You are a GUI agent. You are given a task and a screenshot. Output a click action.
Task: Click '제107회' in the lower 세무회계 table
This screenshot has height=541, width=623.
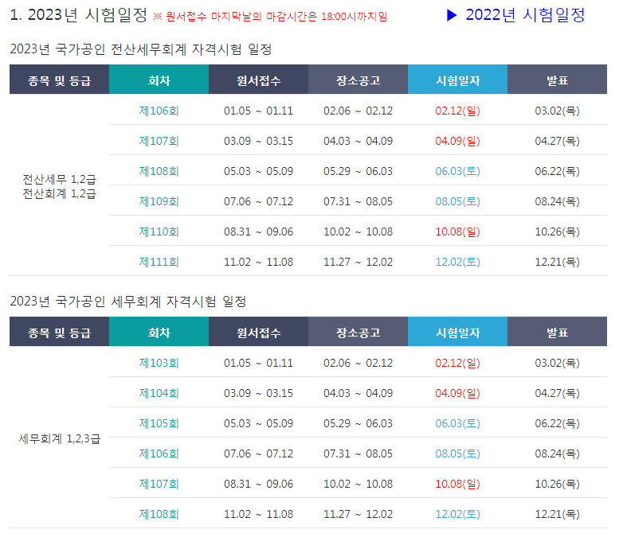pos(159,484)
